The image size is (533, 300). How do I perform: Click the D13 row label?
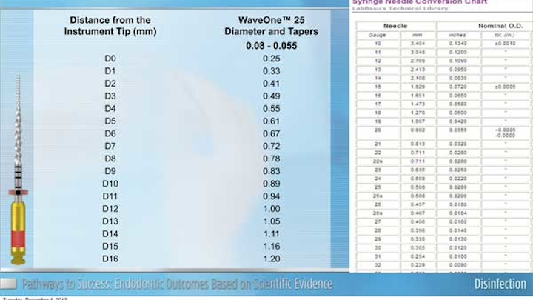(110, 221)
